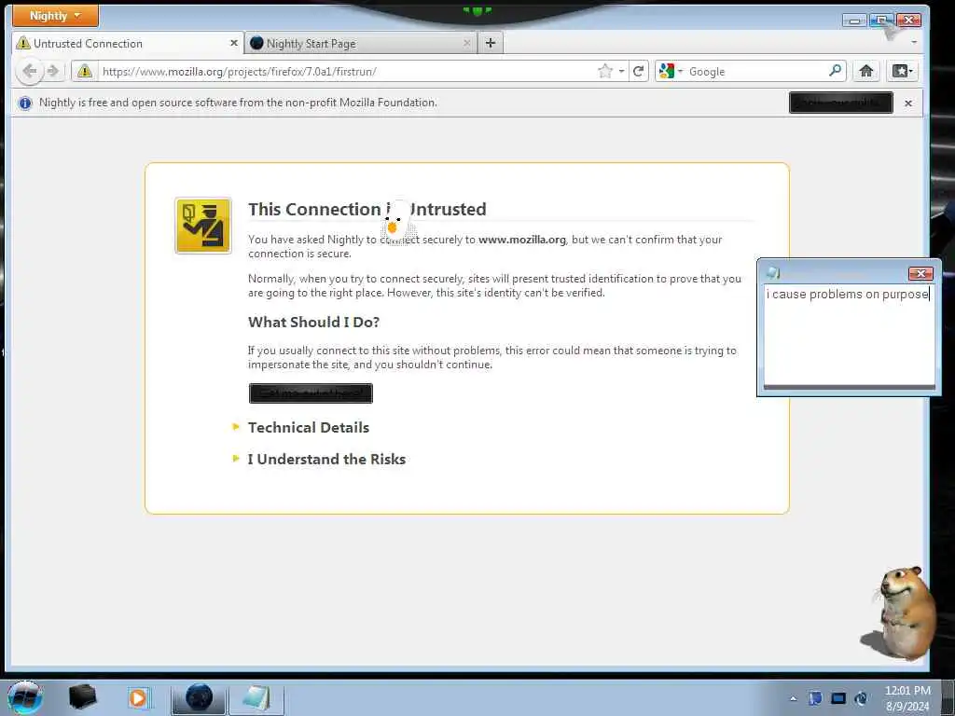This screenshot has height=716, width=955.
Task: Switch to the Untrusted Connection tab
Action: pyautogui.click(x=128, y=43)
